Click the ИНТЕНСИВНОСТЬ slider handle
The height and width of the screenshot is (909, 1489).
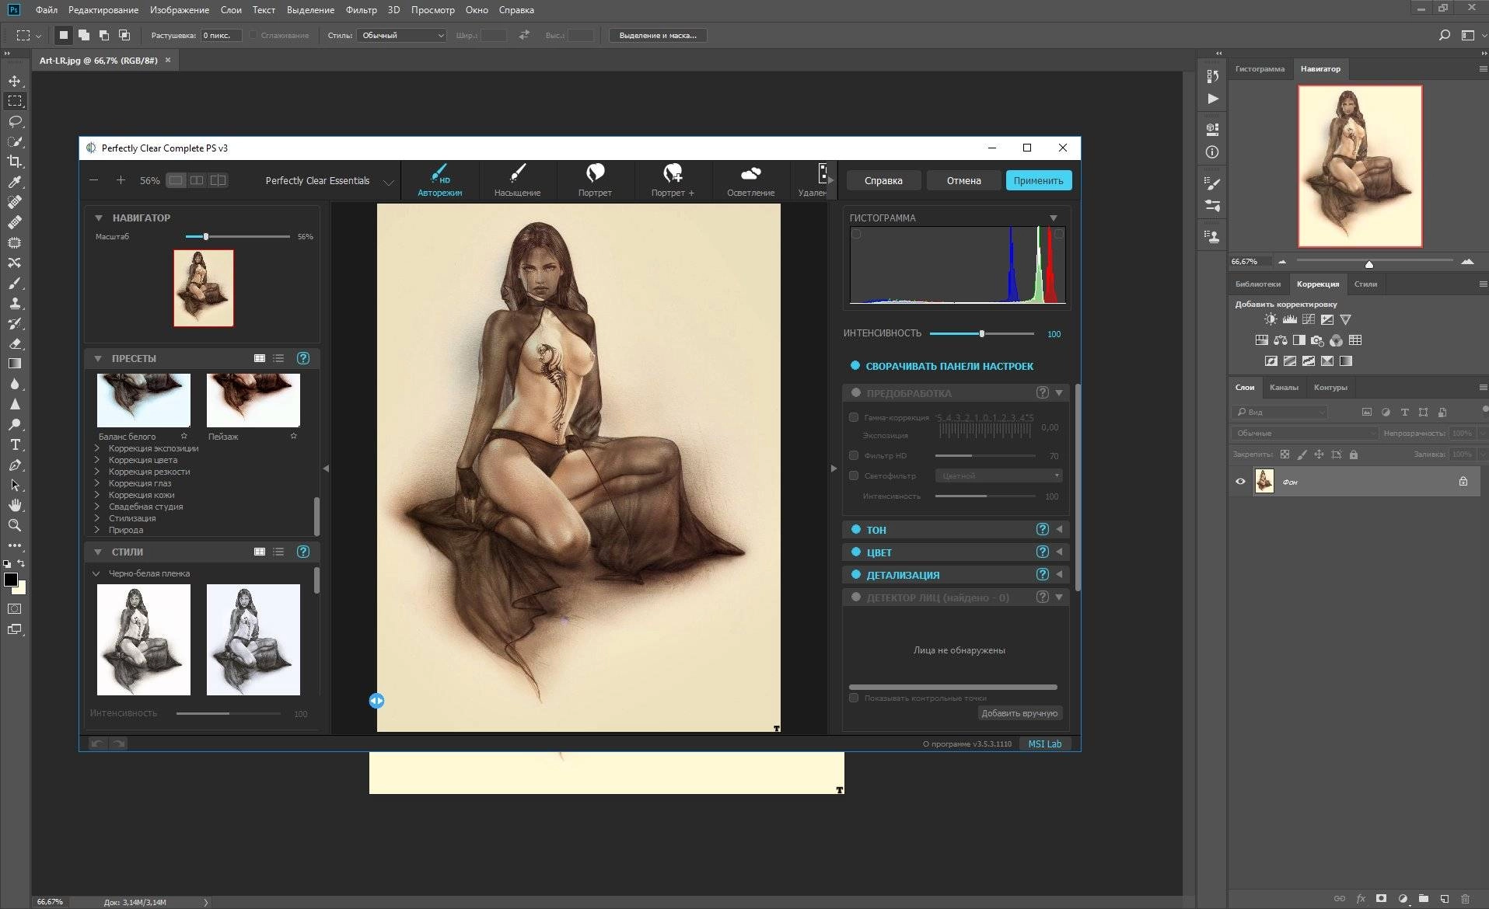pyautogui.click(x=982, y=333)
